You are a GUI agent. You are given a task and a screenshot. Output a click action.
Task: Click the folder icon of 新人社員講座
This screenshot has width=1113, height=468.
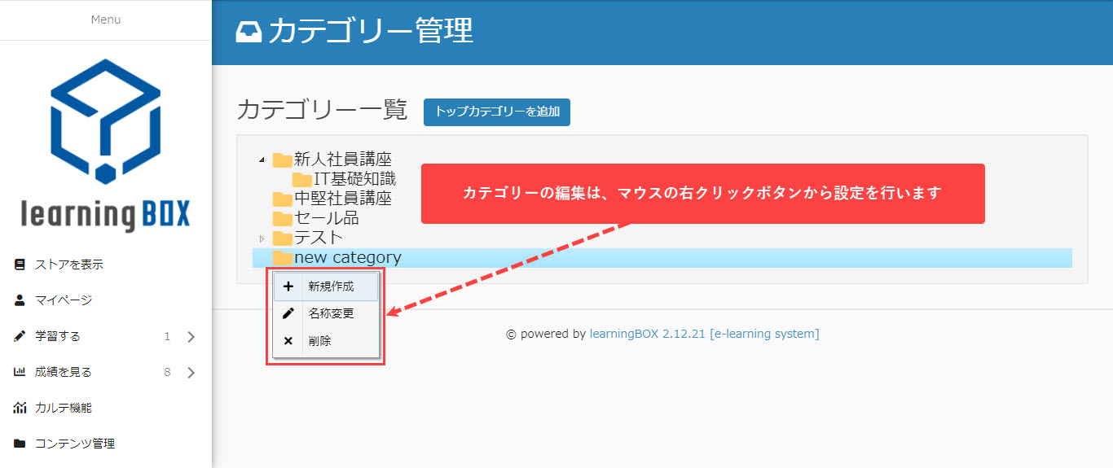click(283, 160)
